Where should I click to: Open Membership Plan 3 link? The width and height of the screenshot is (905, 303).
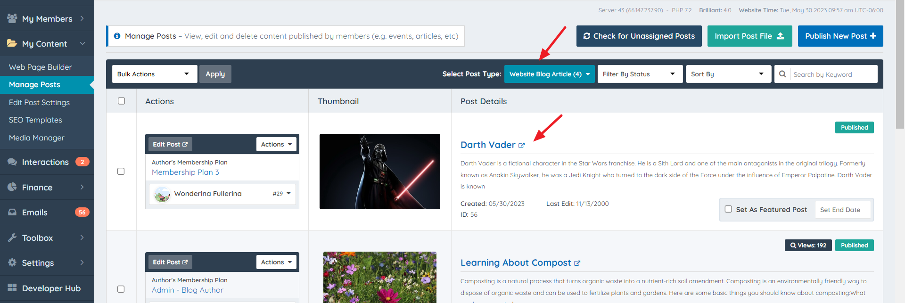(185, 172)
